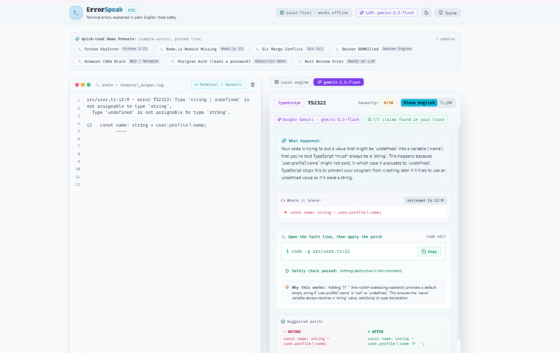Load the Git Merge Conflict preset
Viewport: 560px width, 353px height.
pos(290,49)
